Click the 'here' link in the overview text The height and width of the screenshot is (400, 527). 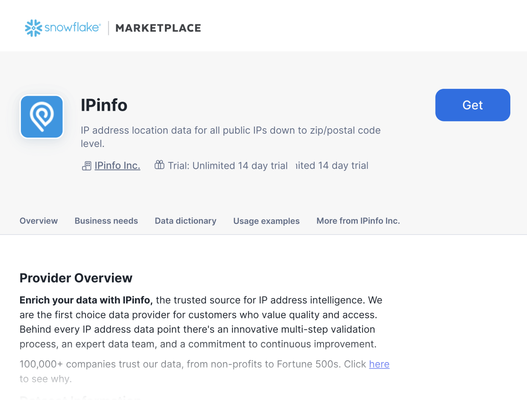pyautogui.click(x=379, y=364)
